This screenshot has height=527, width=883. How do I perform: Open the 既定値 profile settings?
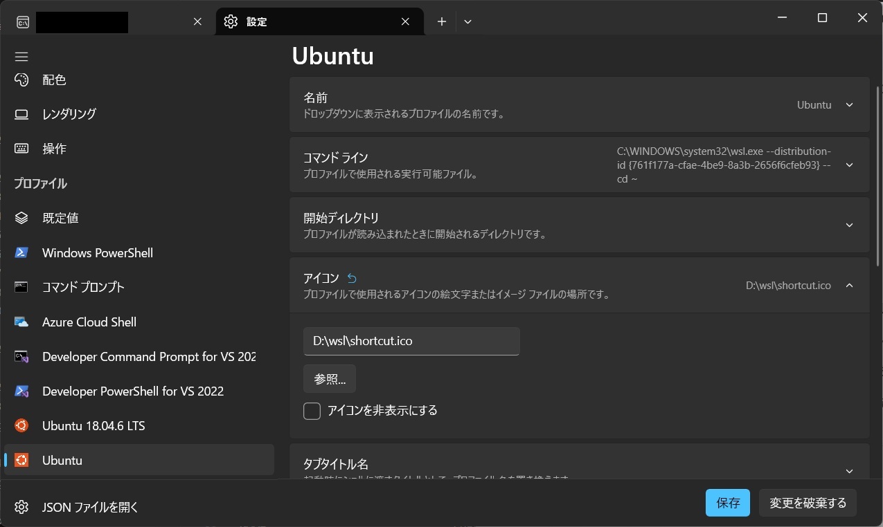coord(139,218)
